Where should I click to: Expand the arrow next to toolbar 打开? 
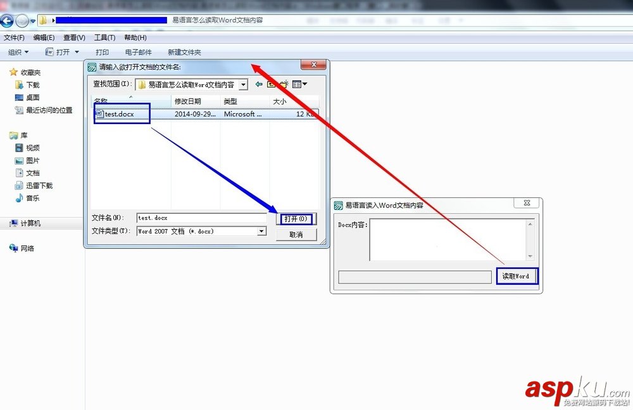point(77,52)
